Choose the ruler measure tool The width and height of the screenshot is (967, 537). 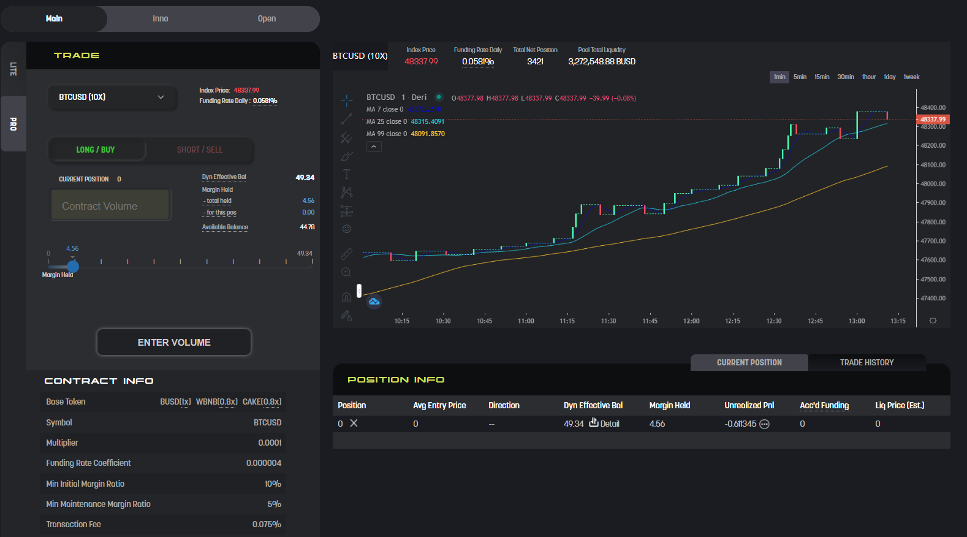346,253
